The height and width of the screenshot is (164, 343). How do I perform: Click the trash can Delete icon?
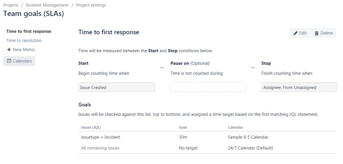[316, 33]
